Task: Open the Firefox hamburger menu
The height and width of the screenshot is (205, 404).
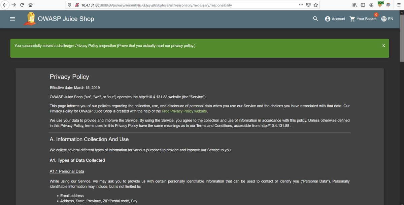Action: point(398,5)
